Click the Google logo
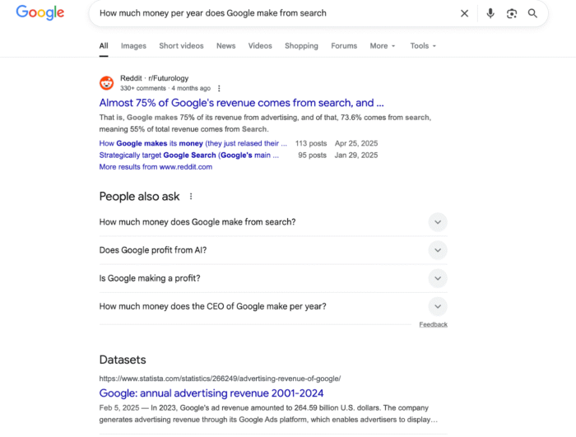The width and height of the screenshot is (576, 437). (40, 13)
